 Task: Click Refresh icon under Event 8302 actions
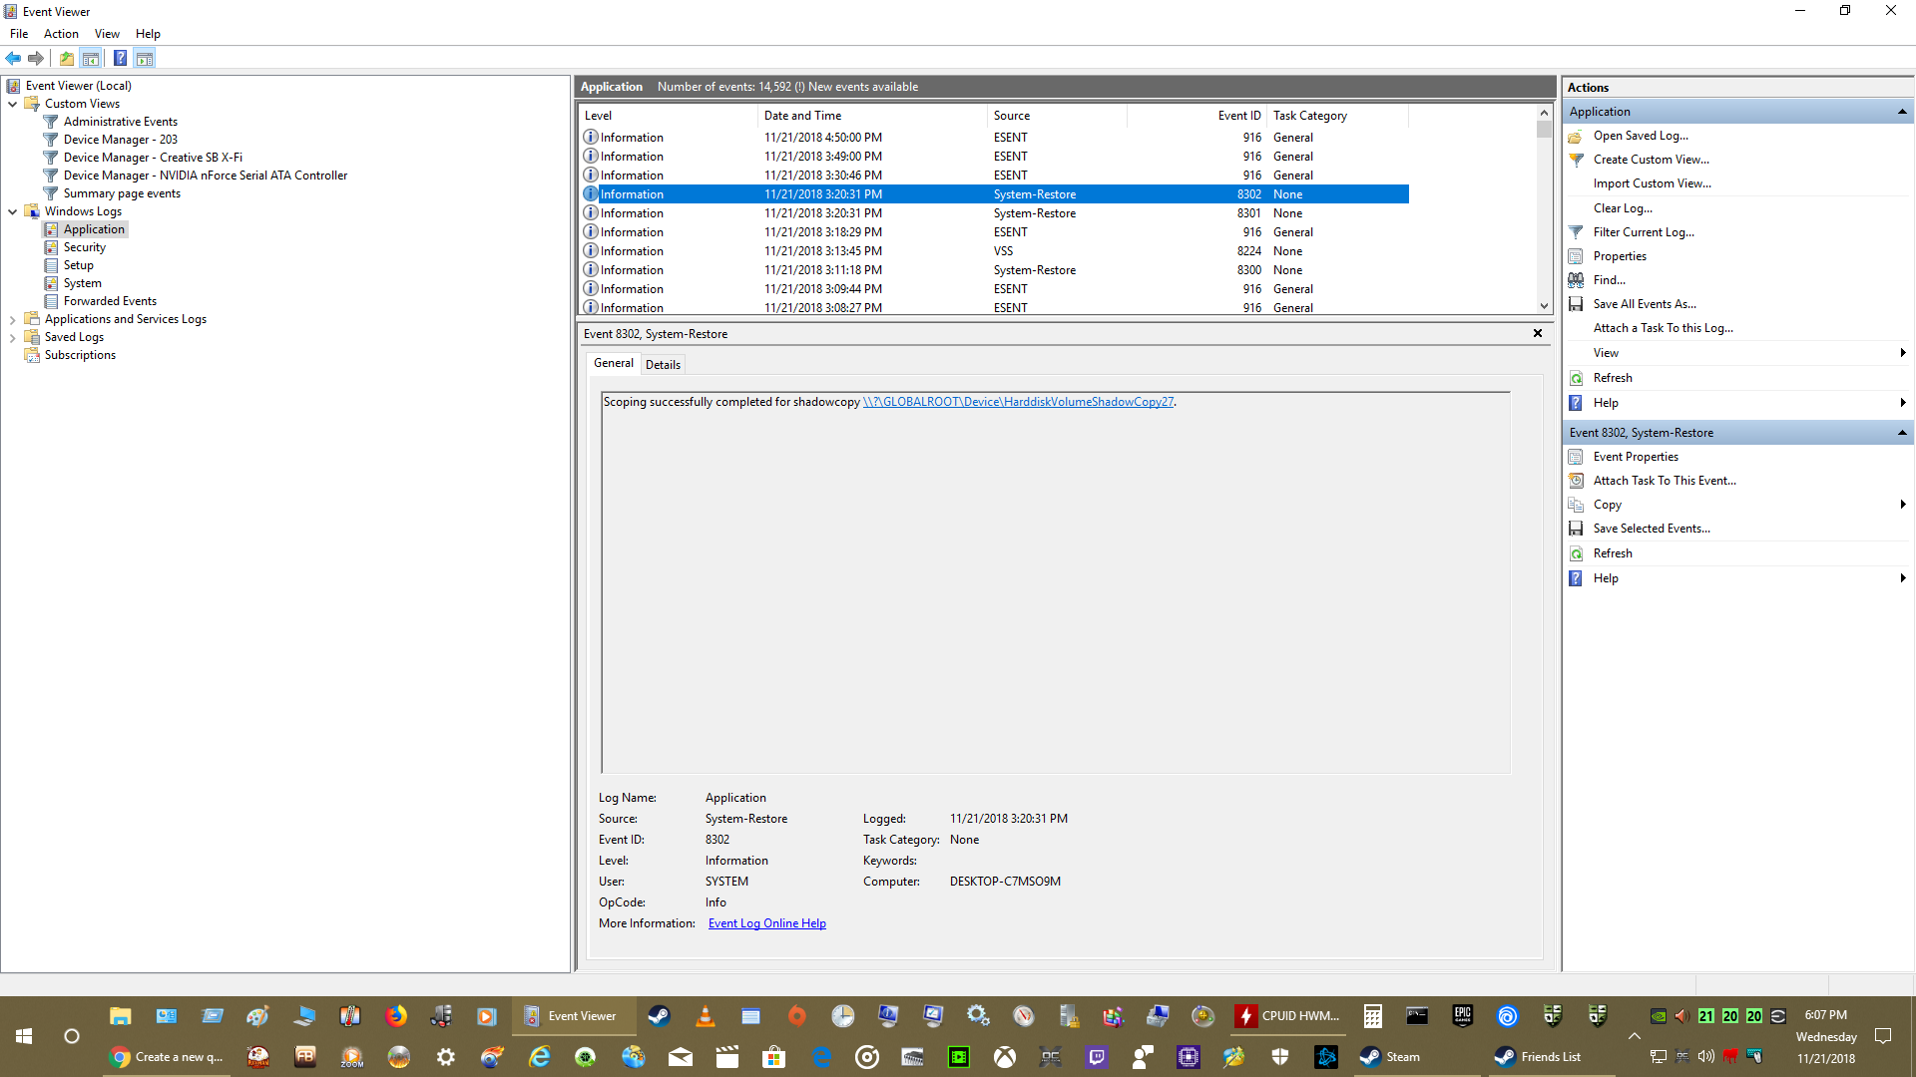(1576, 553)
